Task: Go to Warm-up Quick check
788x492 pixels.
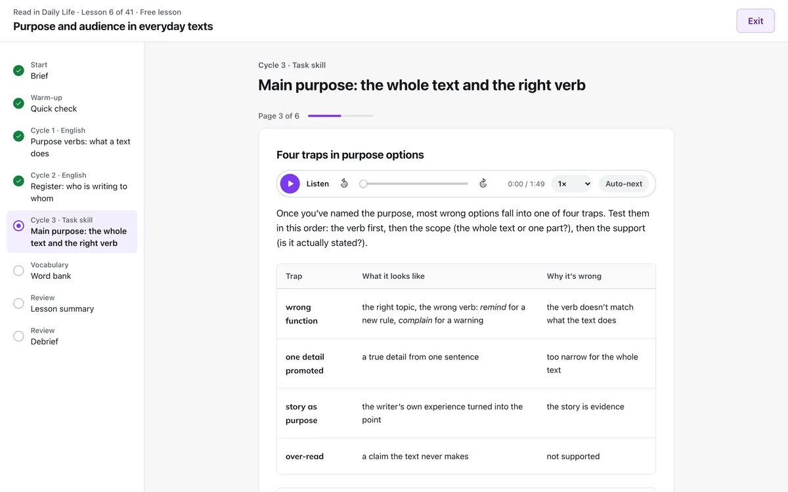Action: point(72,103)
